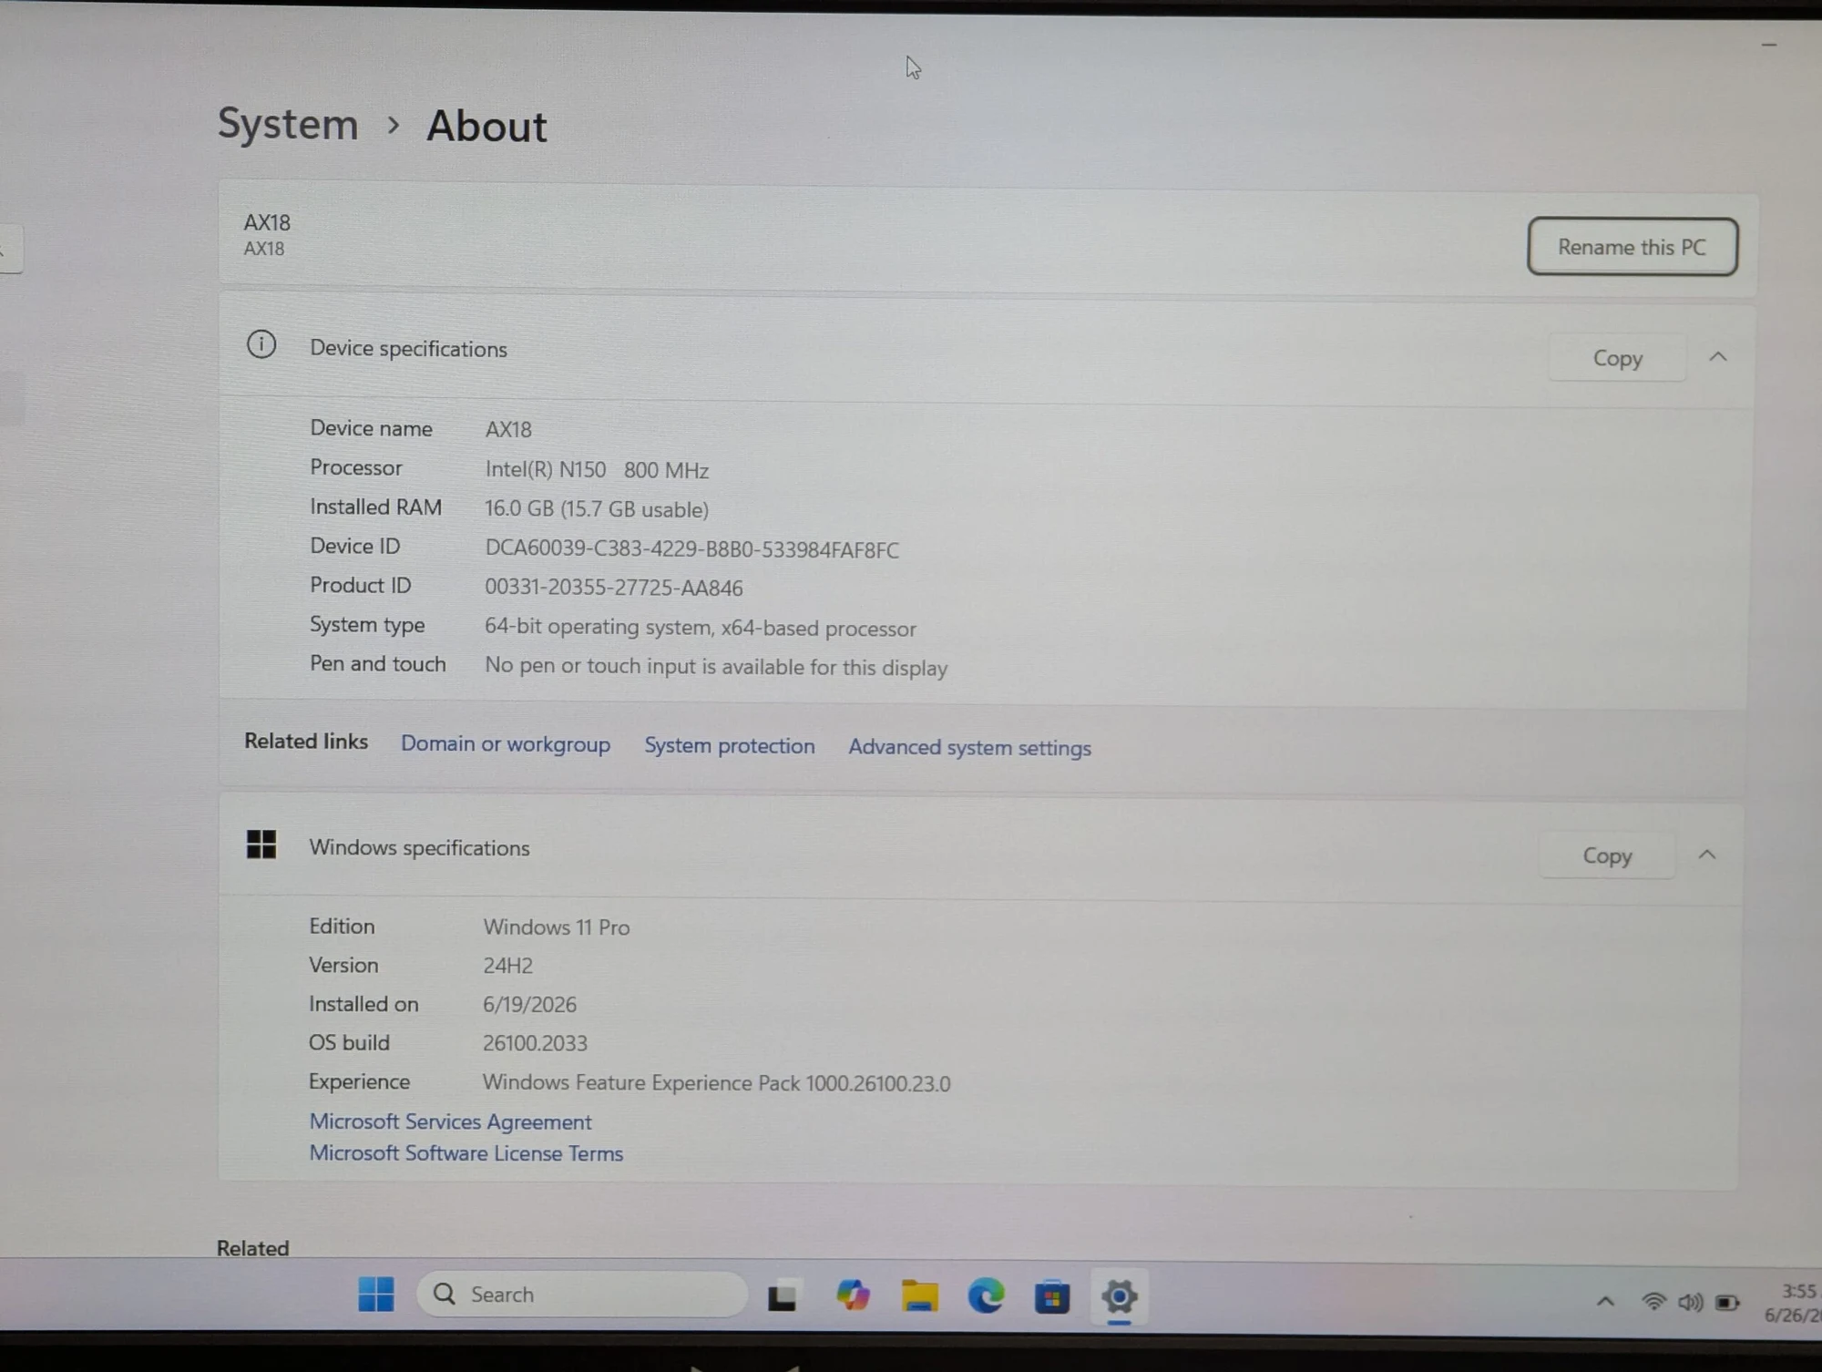Open the Wi-Fi network tray icon

point(1653,1302)
